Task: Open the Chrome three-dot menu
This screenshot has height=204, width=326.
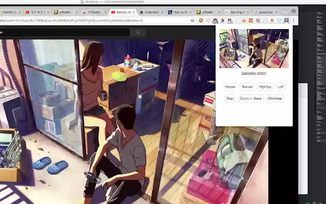Action: [x=293, y=20]
